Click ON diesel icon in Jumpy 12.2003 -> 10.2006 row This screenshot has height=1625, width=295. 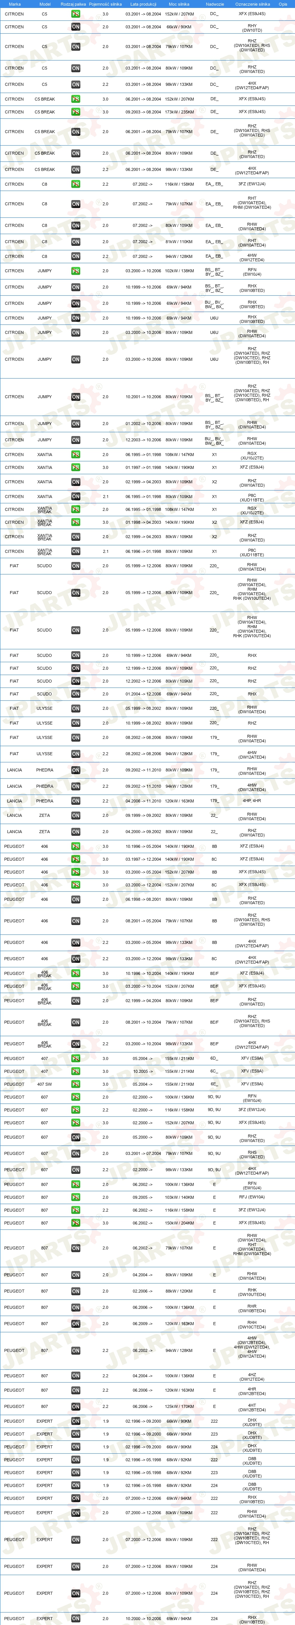coord(75,440)
